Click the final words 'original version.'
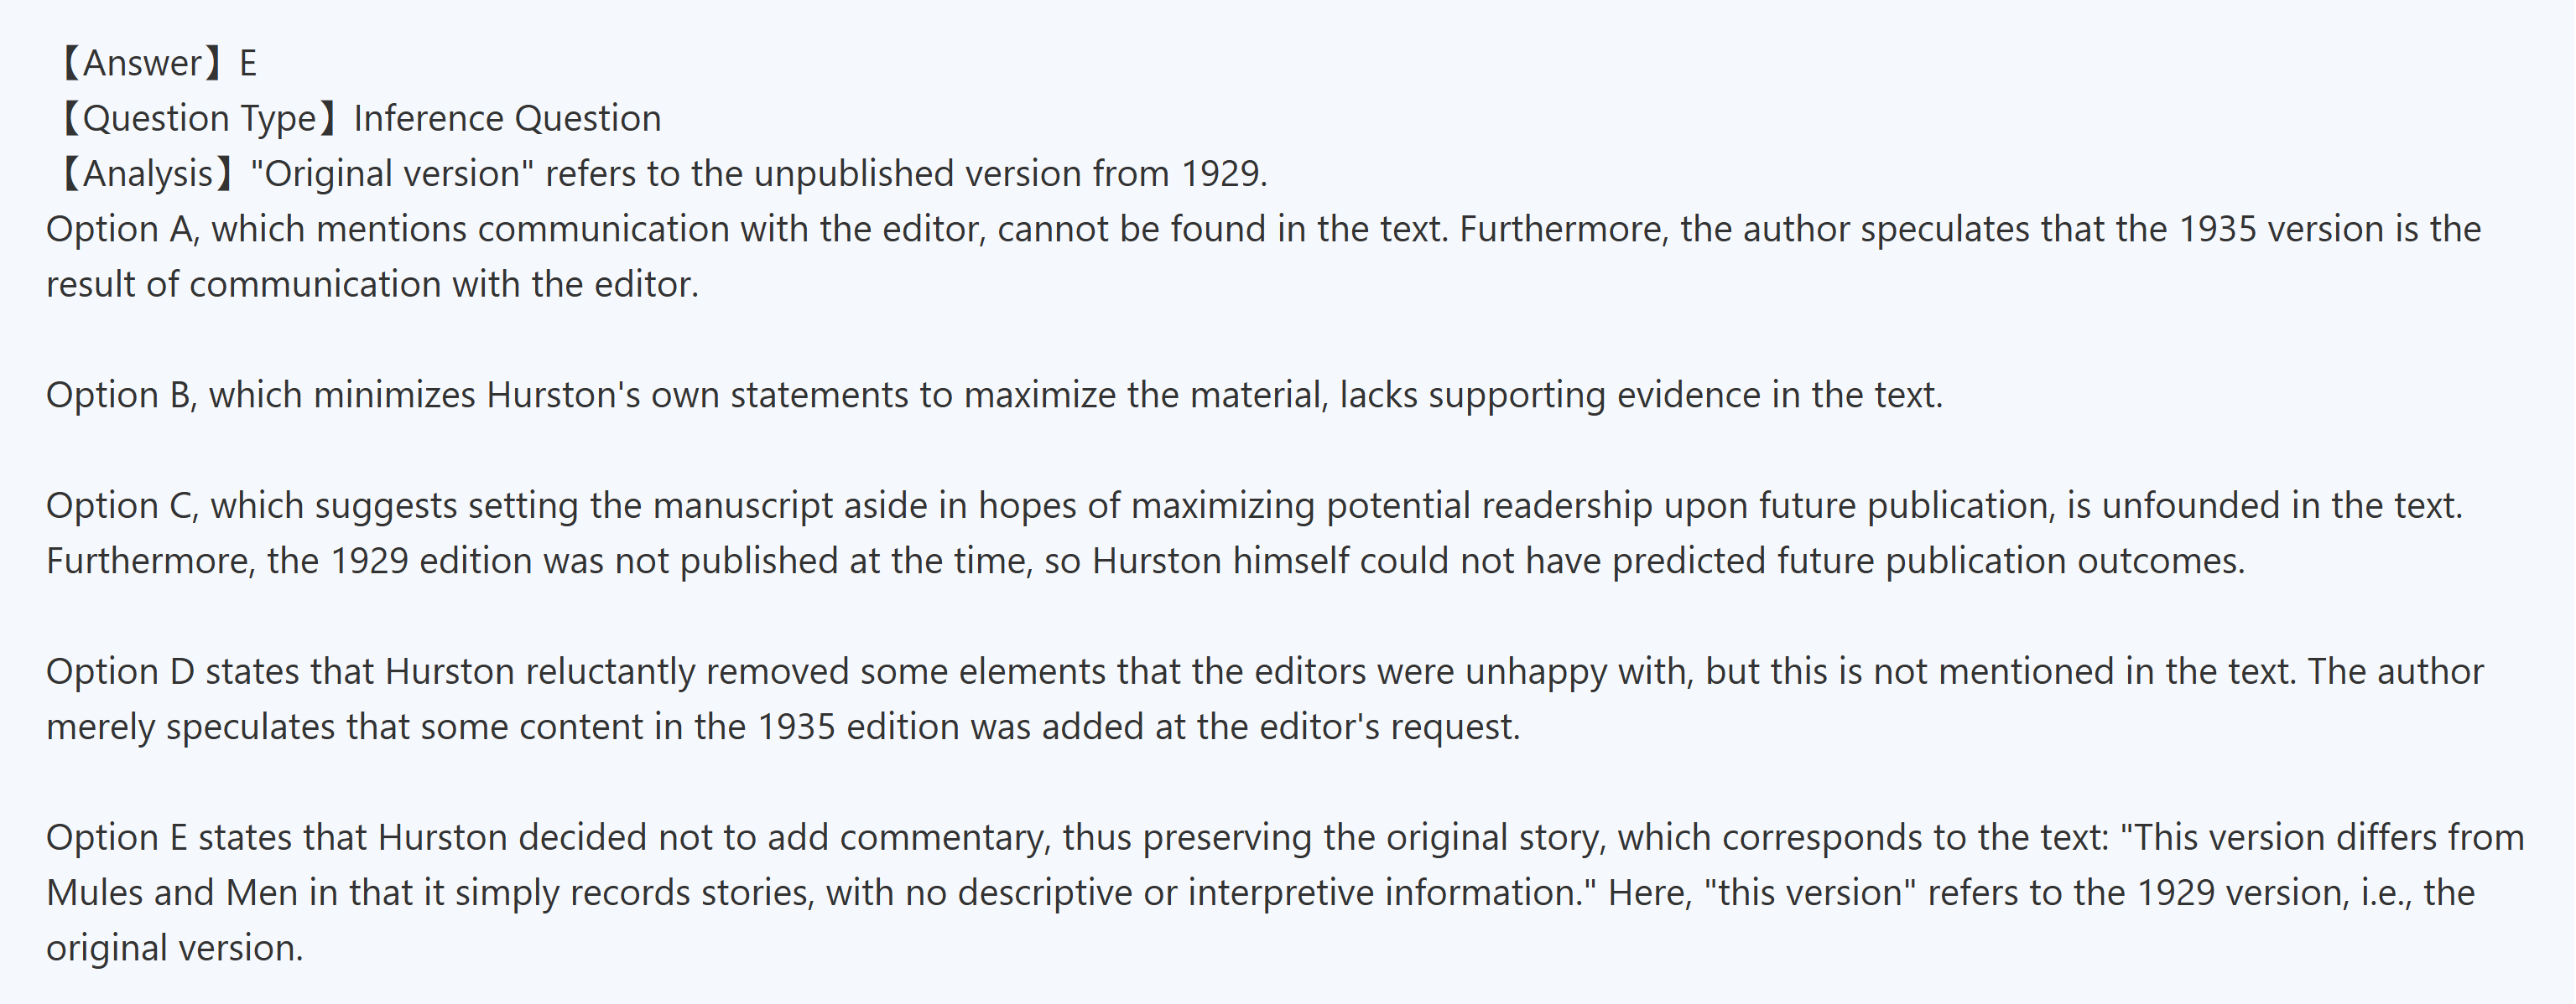This screenshot has height=1004, width=2576. point(174,948)
